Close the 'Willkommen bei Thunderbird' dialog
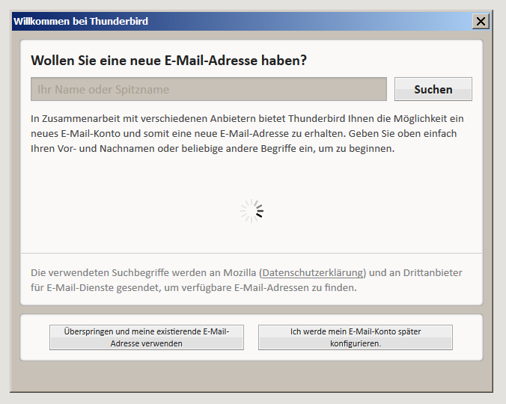Viewport: 506px width, 404px height. 481,21
